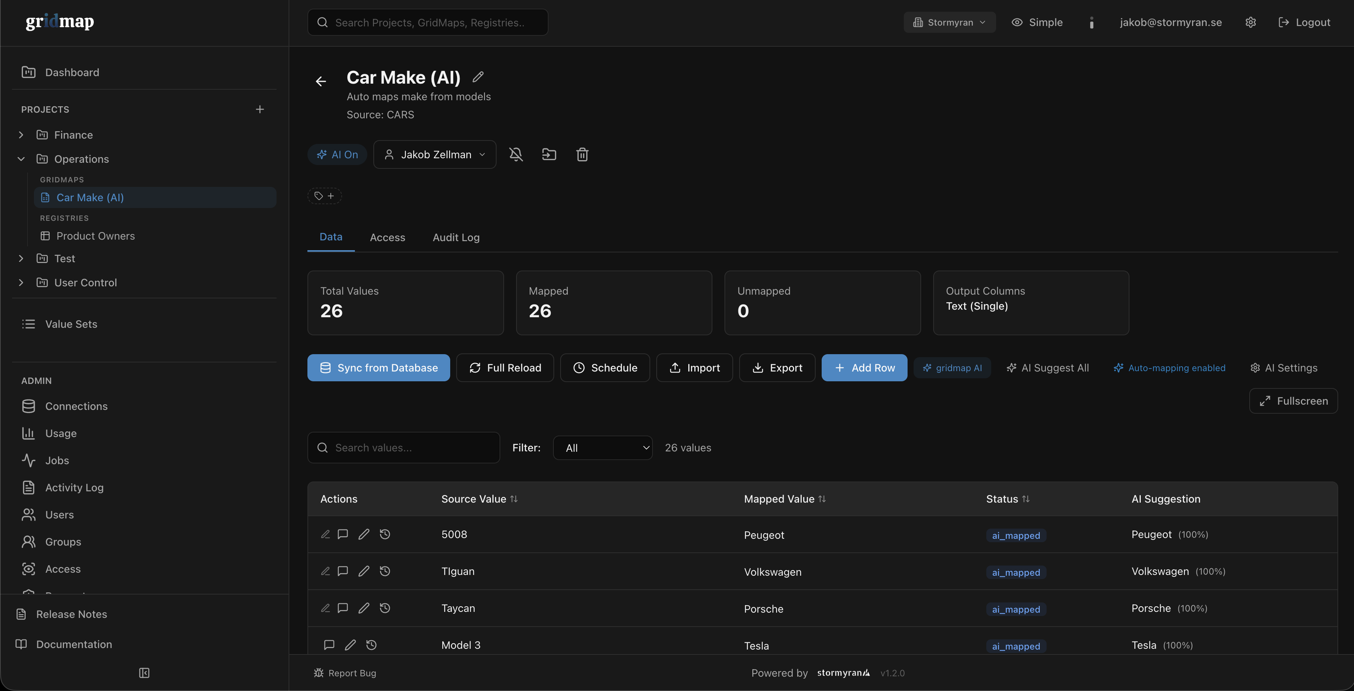View history for the Taycan row
1354x691 pixels.
coord(385,608)
